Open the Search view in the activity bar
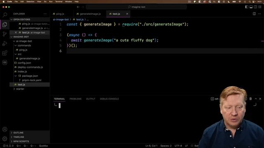 pos(5,15)
